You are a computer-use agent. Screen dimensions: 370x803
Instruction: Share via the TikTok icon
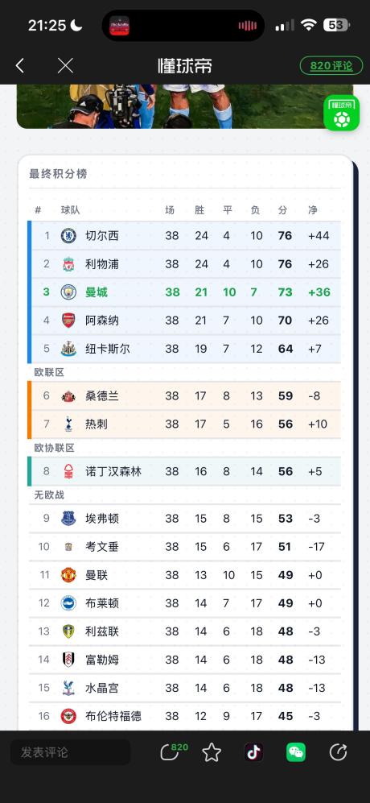pyautogui.click(x=253, y=752)
